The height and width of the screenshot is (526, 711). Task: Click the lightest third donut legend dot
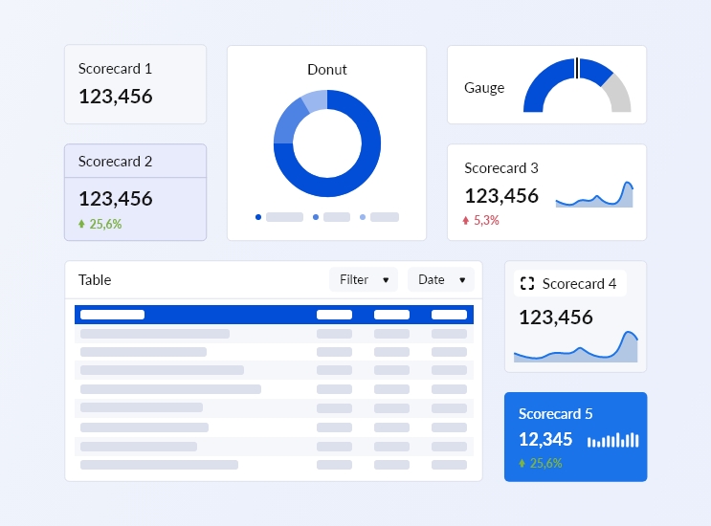[363, 217]
